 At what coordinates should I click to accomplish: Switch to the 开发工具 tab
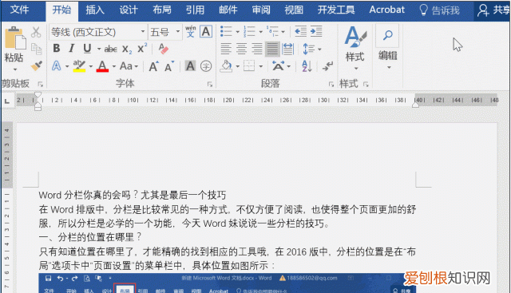[336, 10]
